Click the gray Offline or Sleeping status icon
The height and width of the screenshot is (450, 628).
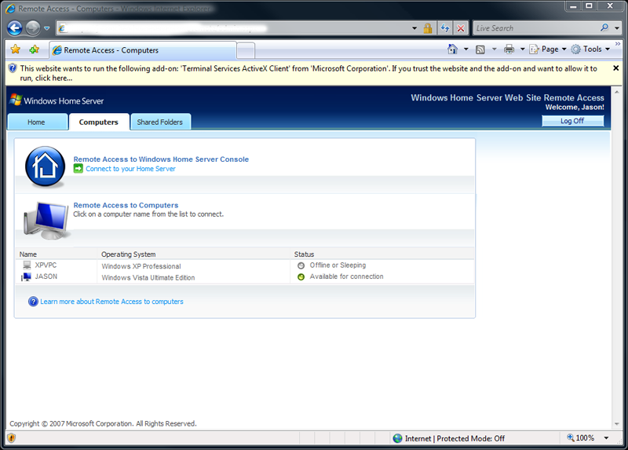[301, 265]
